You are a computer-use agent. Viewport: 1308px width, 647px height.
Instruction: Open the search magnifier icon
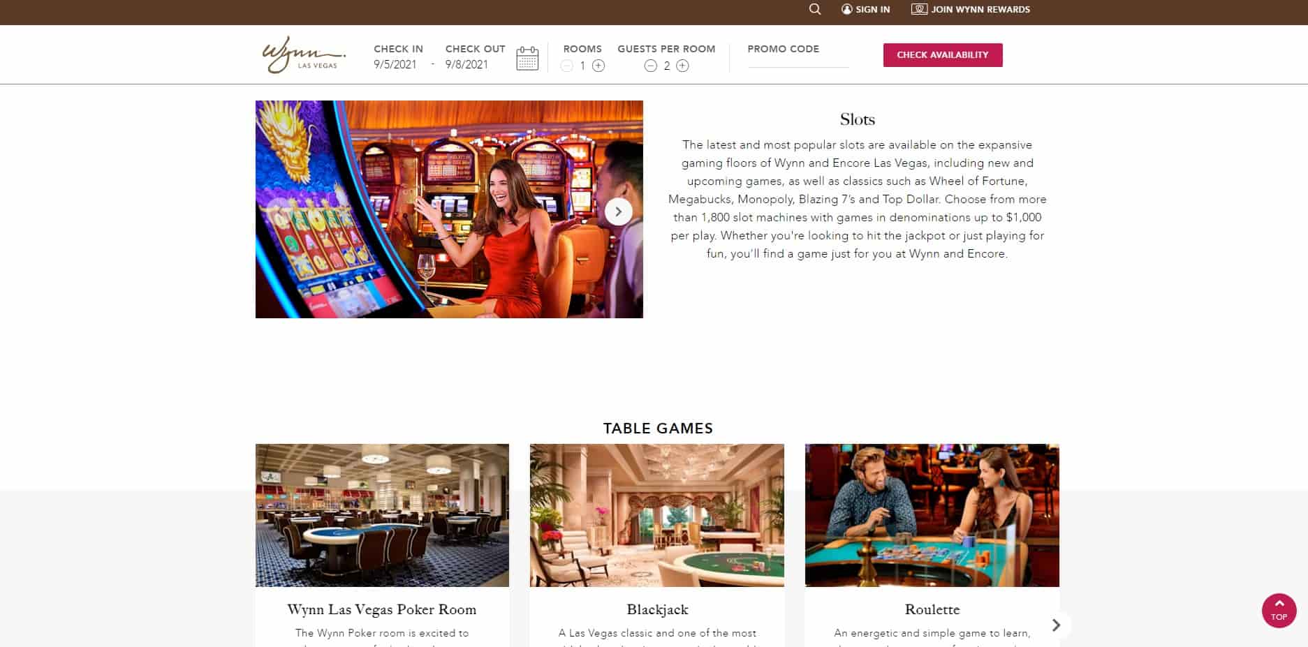815,9
